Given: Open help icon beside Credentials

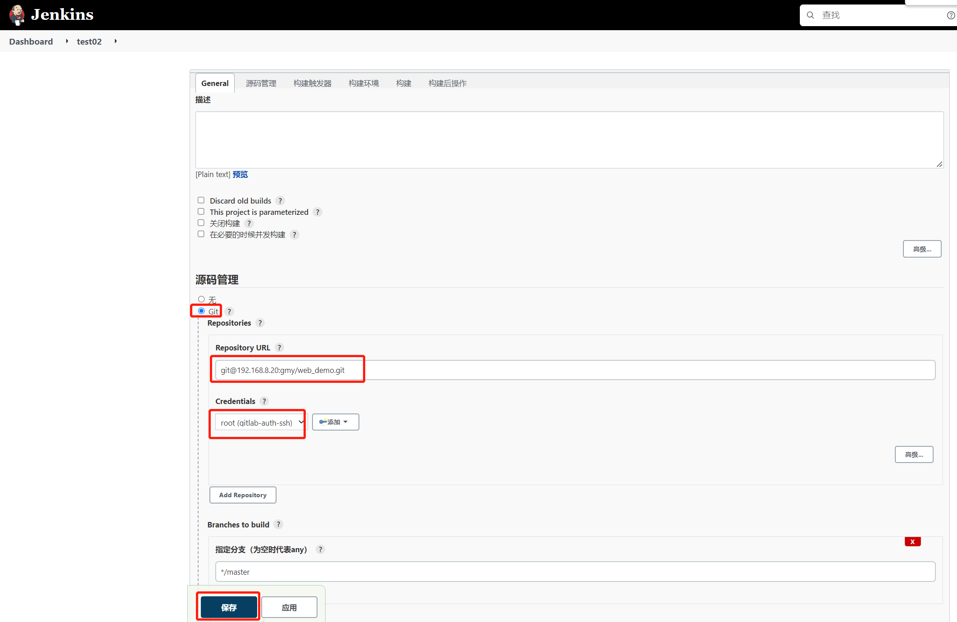Looking at the screenshot, I should click(264, 401).
